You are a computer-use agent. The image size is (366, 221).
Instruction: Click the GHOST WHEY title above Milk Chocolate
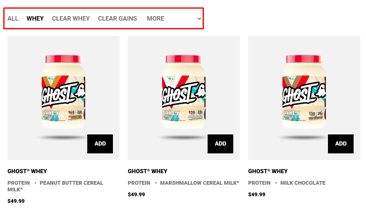268,171
